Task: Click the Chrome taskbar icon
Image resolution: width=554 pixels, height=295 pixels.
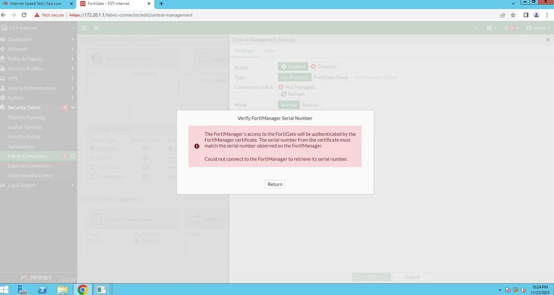Action: 83,289
